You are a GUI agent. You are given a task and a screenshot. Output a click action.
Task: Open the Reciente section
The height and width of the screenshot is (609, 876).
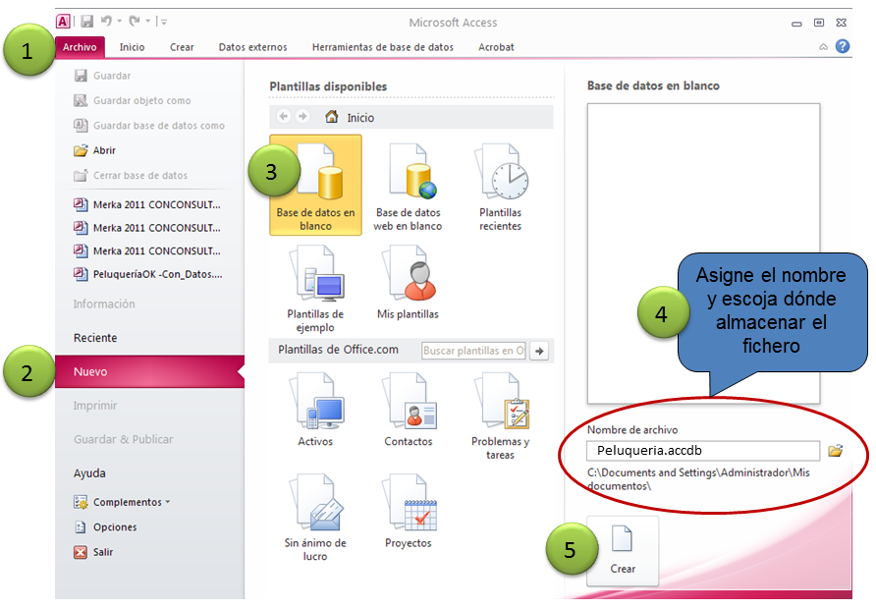(95, 338)
